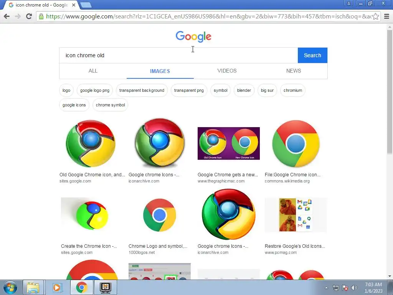Select the 'chrome symbol' chip
Image resolution: width=393 pixels, height=295 pixels.
pyautogui.click(x=110, y=105)
